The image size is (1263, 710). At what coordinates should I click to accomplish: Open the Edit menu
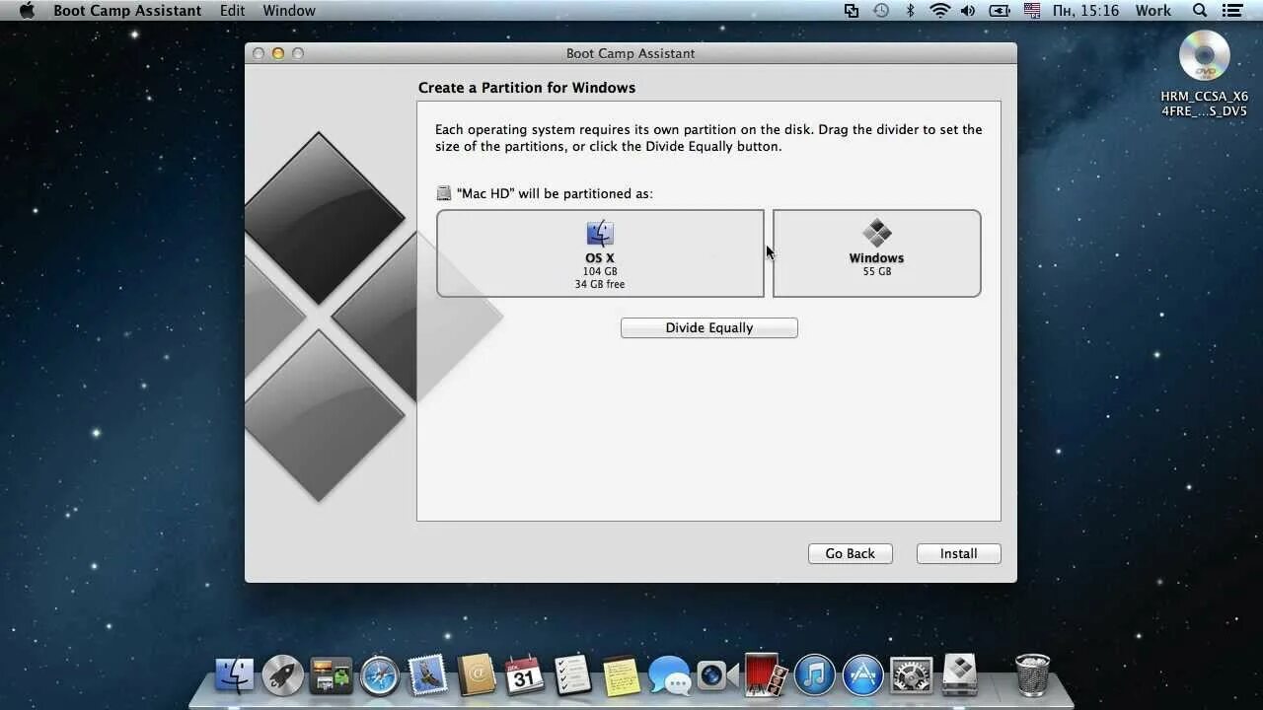[233, 11]
